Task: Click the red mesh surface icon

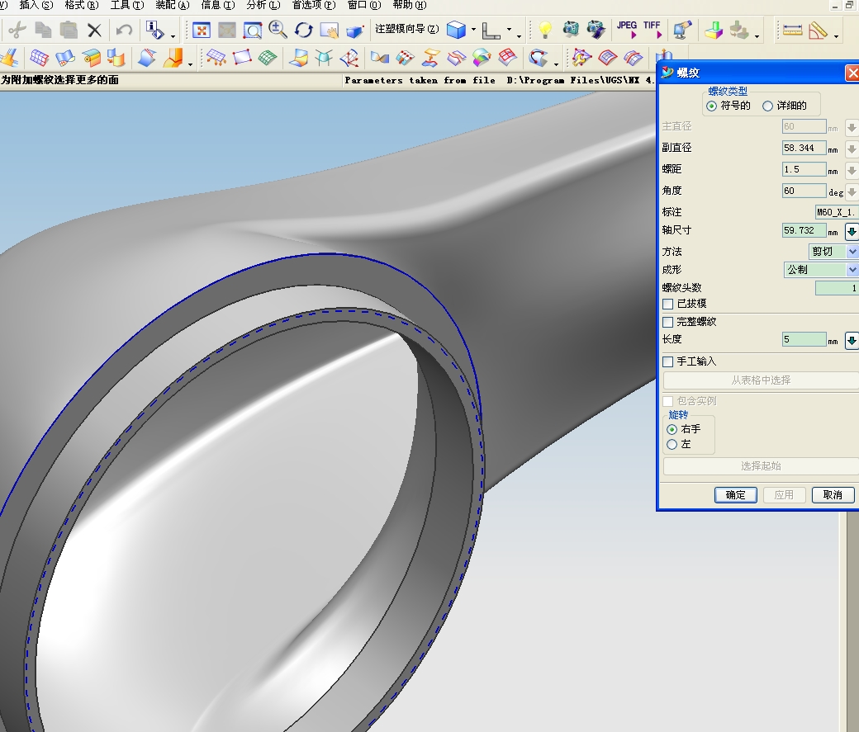Action: point(39,58)
